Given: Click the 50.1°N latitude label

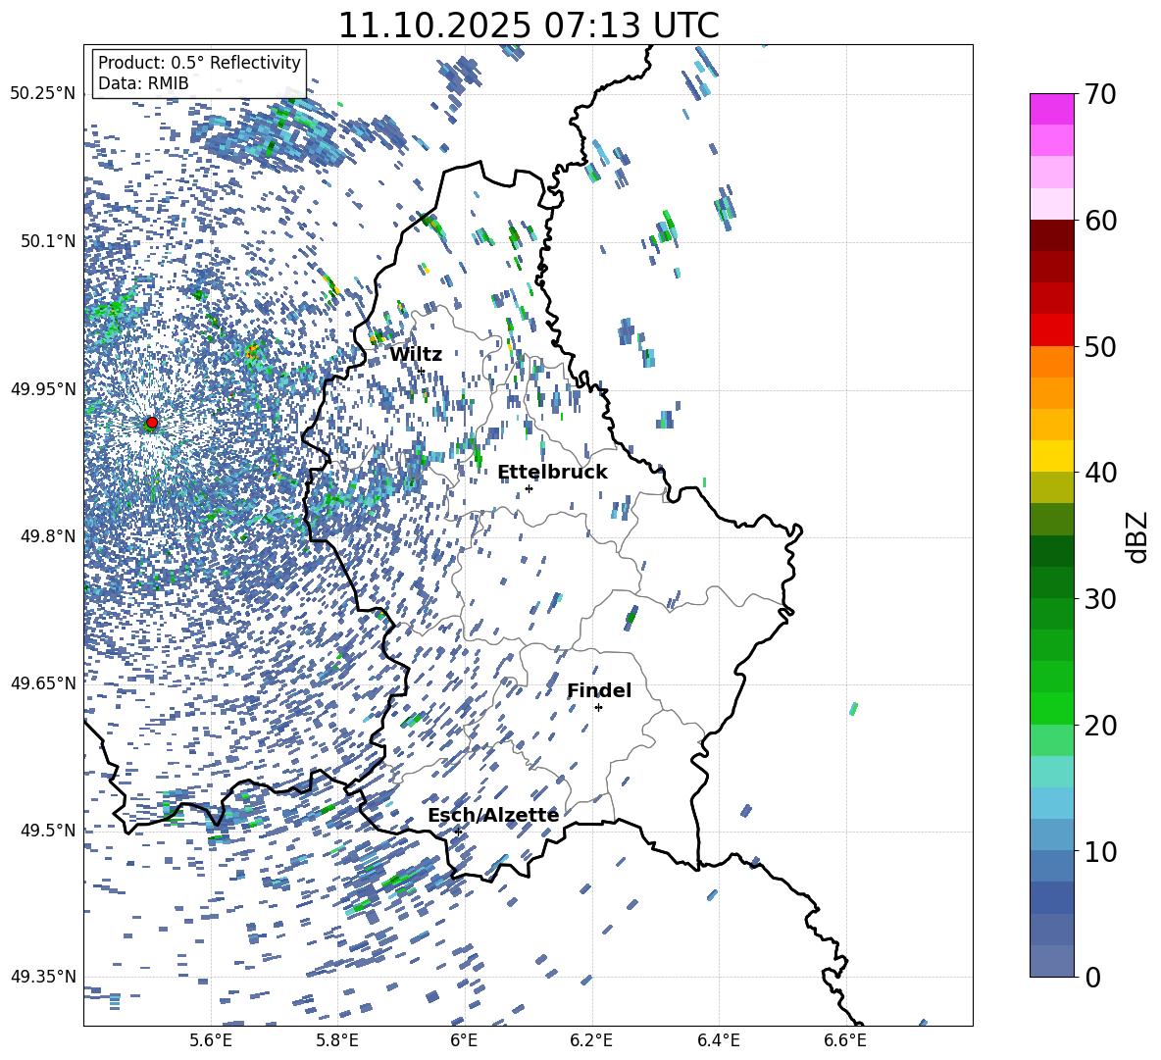Looking at the screenshot, I should tap(47, 241).
